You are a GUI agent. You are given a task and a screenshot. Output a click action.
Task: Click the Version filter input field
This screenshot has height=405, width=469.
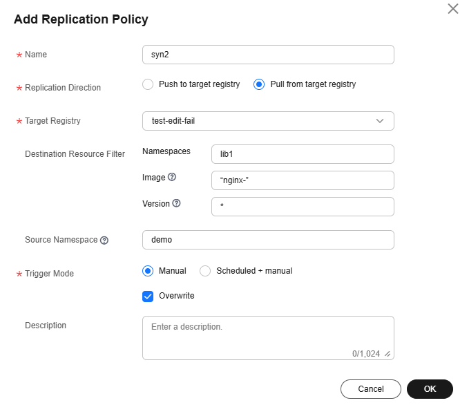(x=302, y=207)
